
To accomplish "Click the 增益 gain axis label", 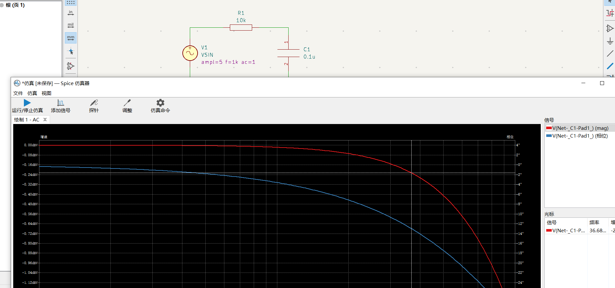I will coord(44,137).
